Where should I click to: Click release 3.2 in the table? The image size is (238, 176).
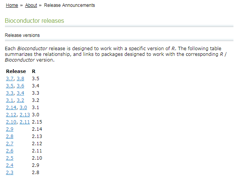[20, 100]
